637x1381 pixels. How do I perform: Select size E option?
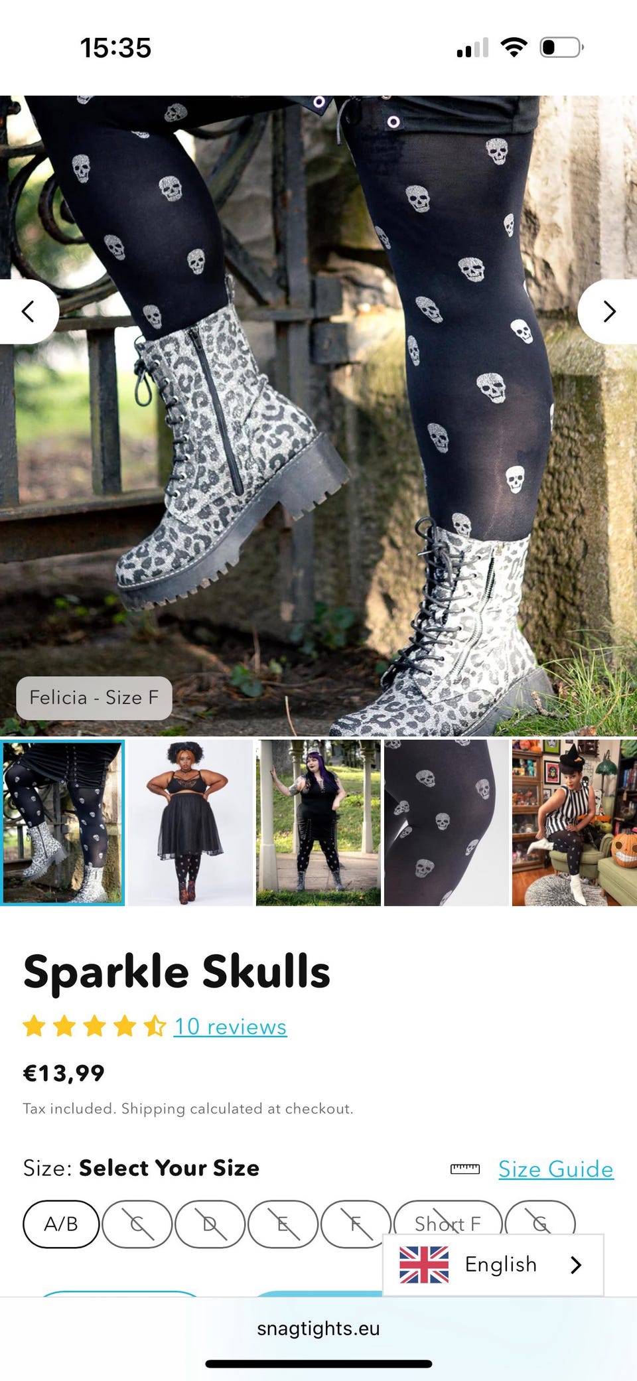[283, 1224]
